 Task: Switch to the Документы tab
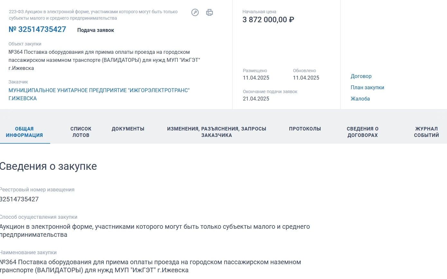tap(128, 129)
